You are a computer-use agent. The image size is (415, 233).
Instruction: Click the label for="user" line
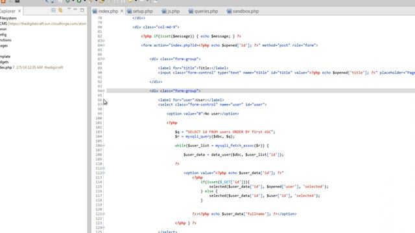191,100
